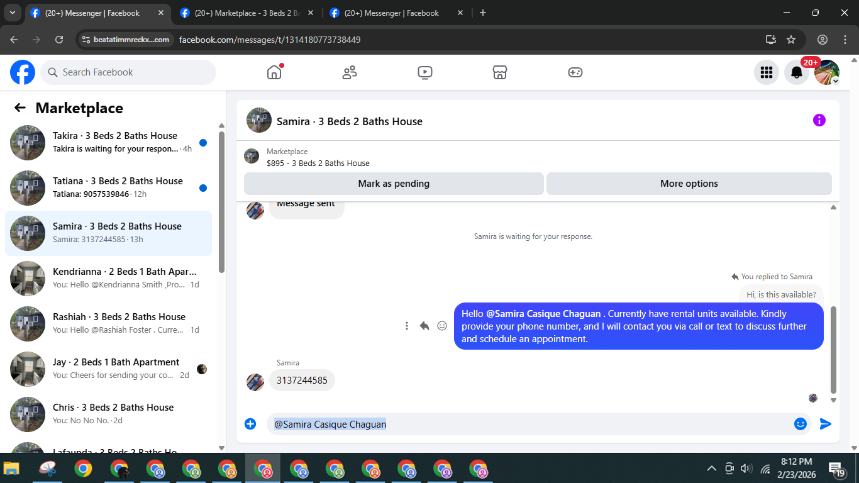Viewport: 859px width, 483px height.
Task: Show hidden system tray icons chevron
Action: pos(712,469)
